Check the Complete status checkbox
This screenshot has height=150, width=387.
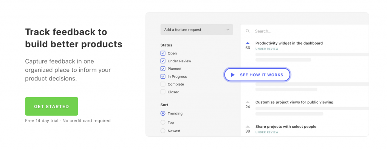(163, 84)
